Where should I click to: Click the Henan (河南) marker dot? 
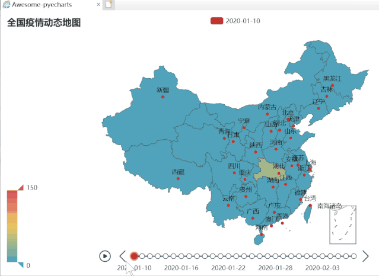pyautogui.click(x=276, y=149)
